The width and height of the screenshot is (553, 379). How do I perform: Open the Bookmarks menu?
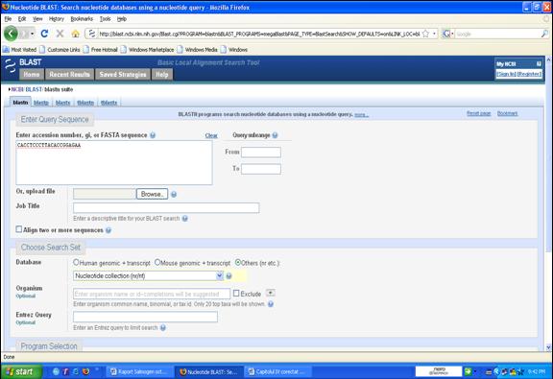tap(82, 18)
